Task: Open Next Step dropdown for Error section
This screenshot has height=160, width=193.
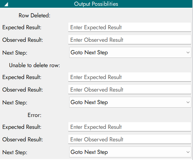Action: tap(130, 152)
